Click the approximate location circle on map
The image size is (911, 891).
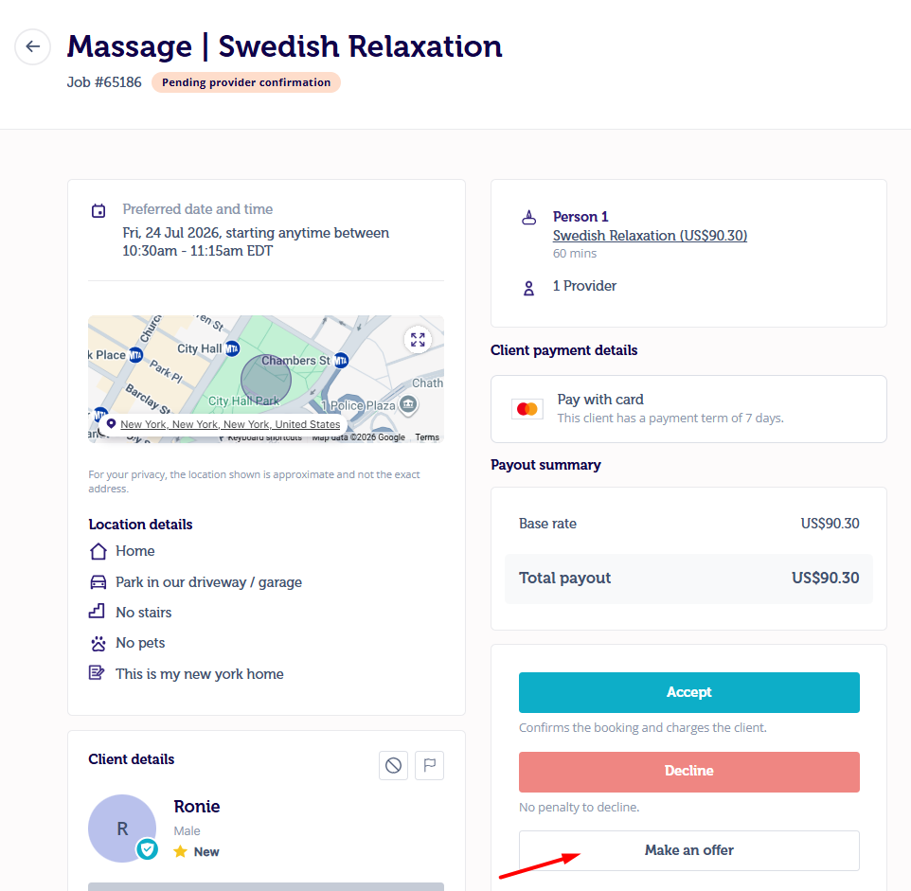tap(266, 380)
